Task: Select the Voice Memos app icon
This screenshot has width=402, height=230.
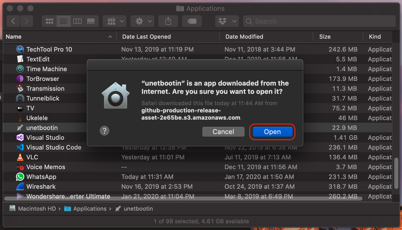Action: click(x=20, y=167)
